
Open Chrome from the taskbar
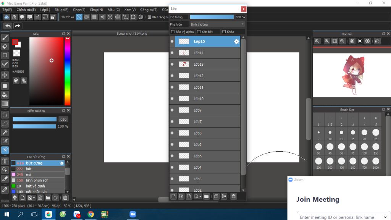[91, 214]
